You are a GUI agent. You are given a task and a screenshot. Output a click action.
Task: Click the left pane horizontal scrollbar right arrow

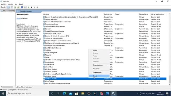click(x=14, y=87)
